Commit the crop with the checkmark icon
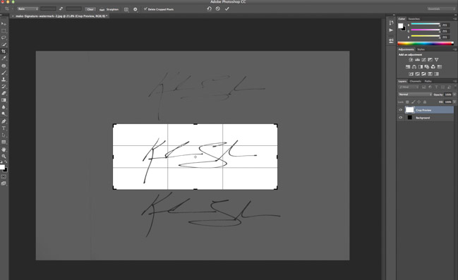This screenshot has height=280, width=458. pyautogui.click(x=227, y=8)
